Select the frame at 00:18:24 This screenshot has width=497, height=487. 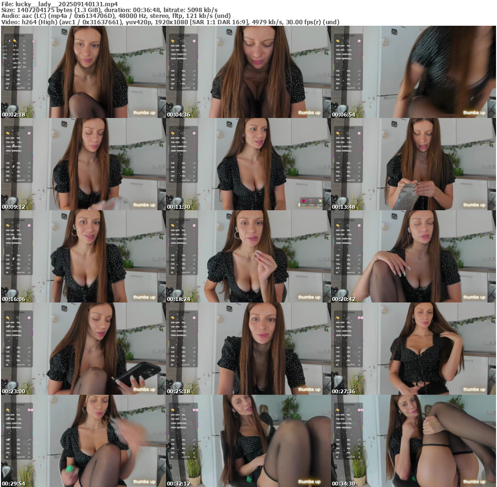click(x=248, y=256)
